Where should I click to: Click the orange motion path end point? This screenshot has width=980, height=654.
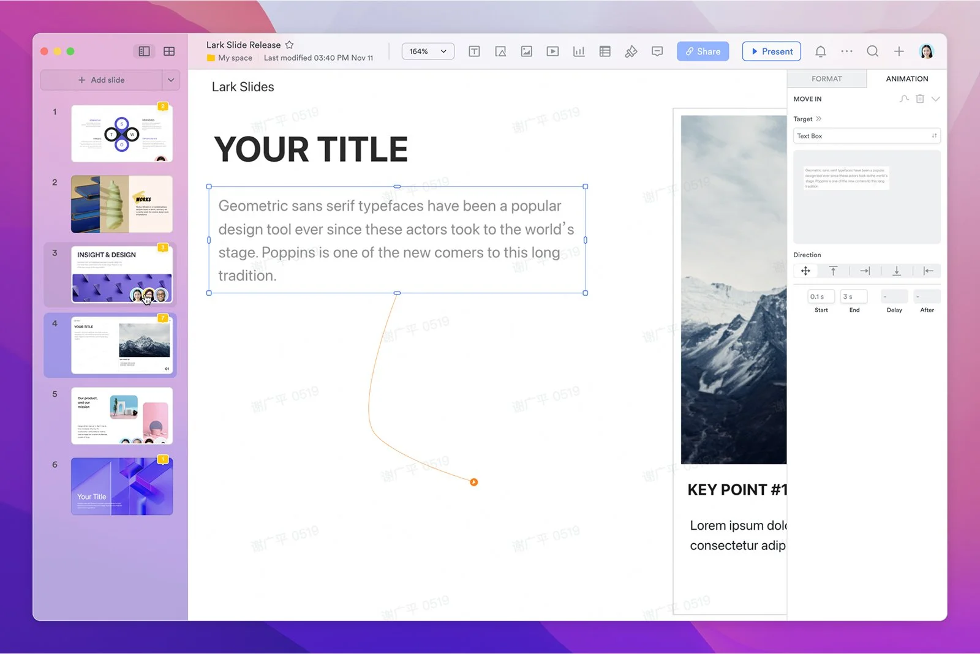[473, 482]
